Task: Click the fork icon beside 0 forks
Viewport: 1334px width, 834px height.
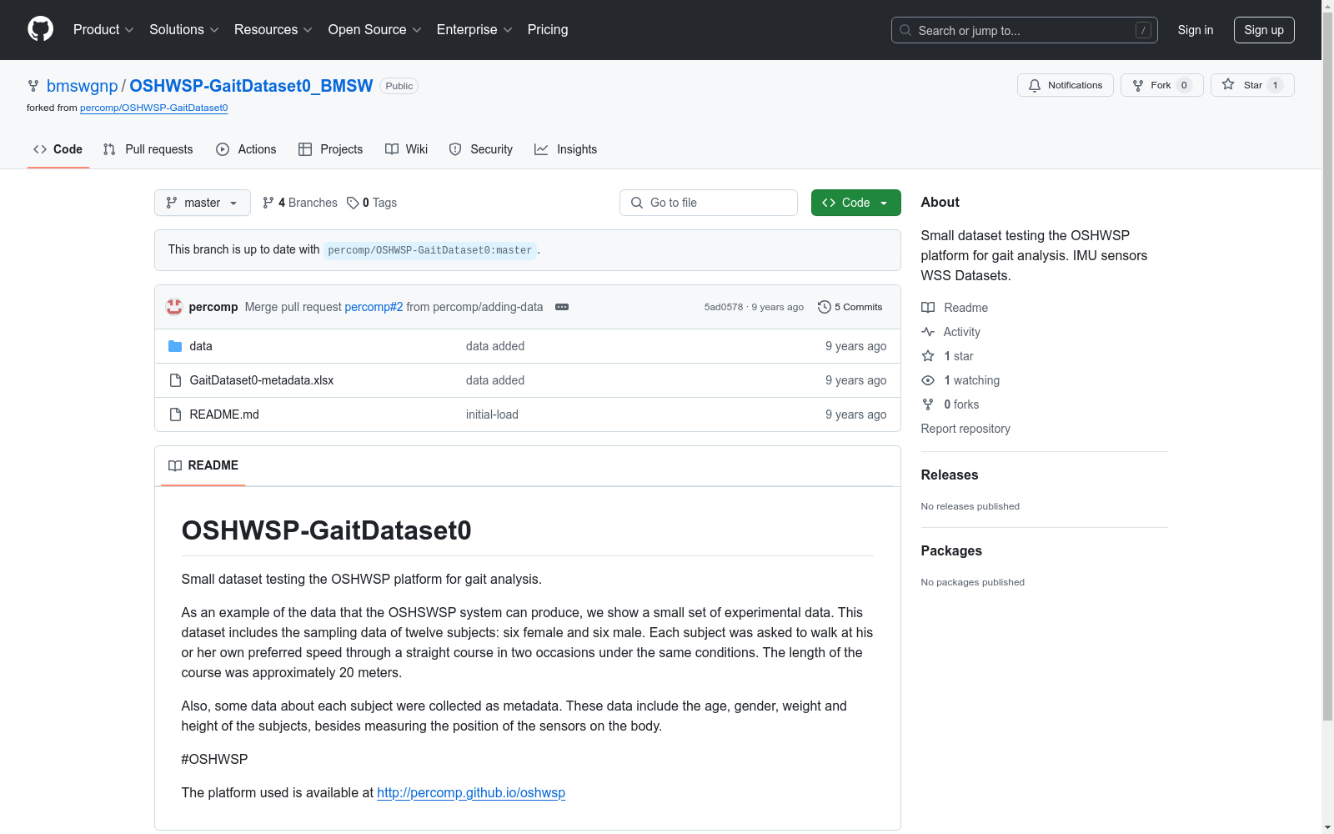Action: point(928,404)
